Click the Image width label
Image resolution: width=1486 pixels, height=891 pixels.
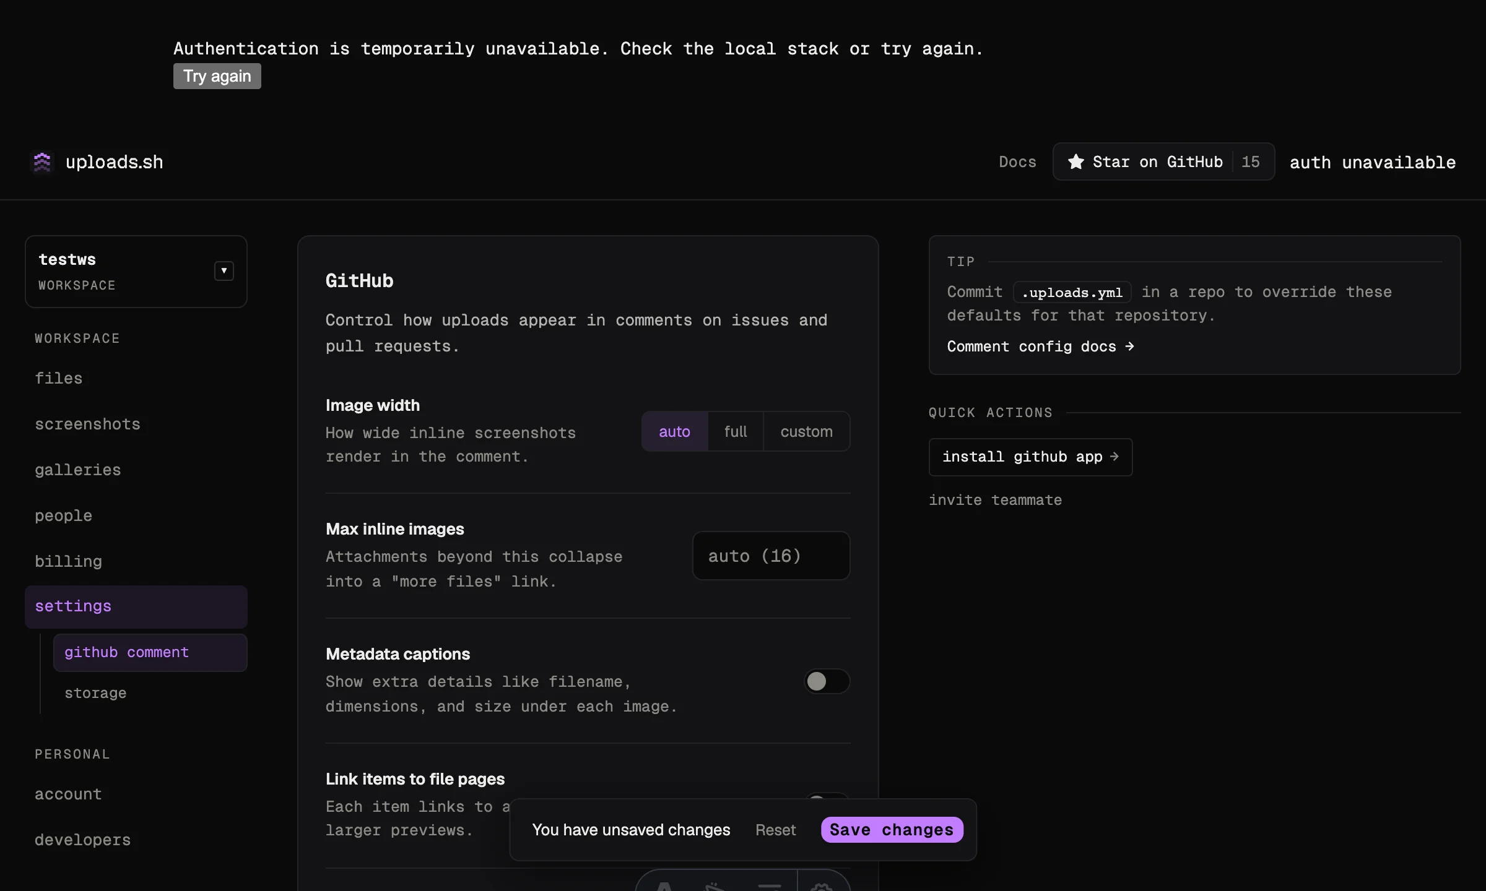click(x=373, y=405)
